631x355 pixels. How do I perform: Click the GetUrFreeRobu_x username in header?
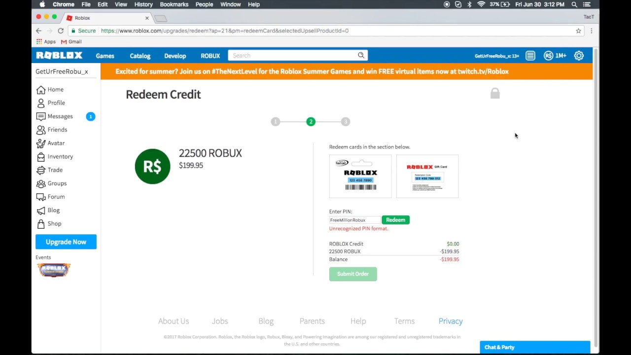[x=496, y=56]
